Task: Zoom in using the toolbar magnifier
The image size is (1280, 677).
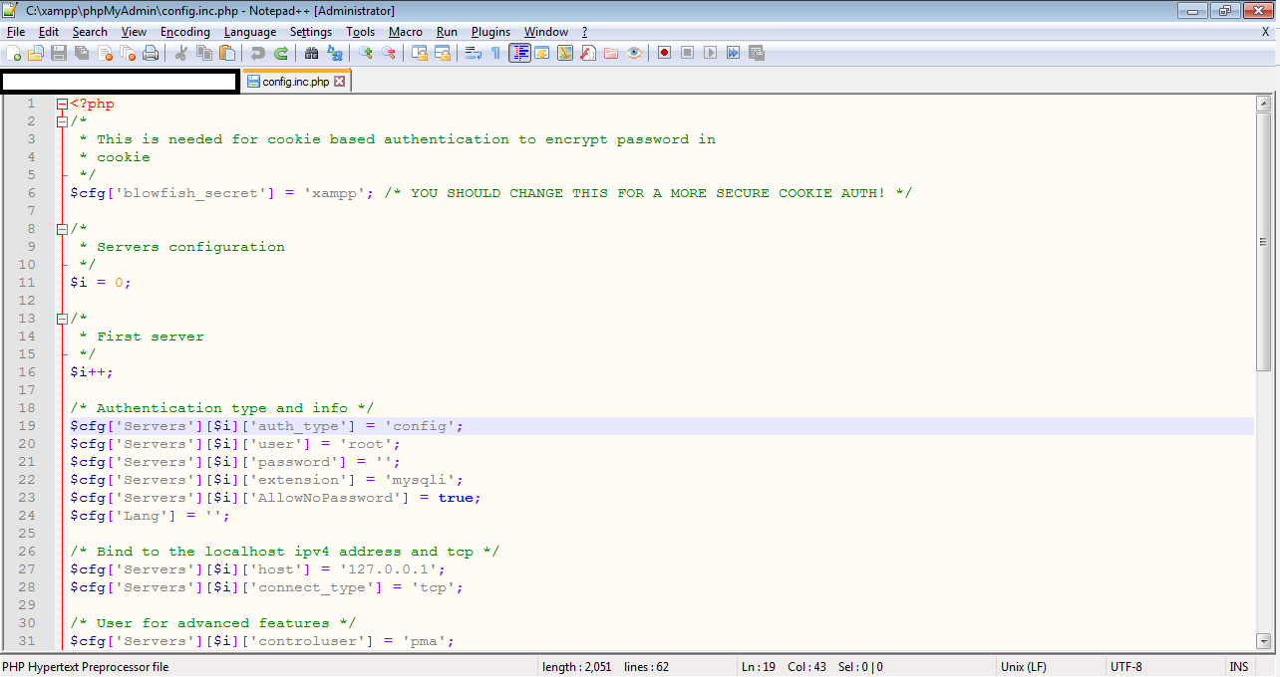Action: [364, 53]
